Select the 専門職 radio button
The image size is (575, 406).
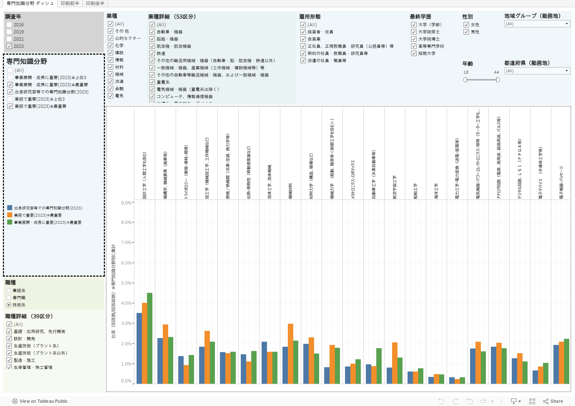coord(9,298)
